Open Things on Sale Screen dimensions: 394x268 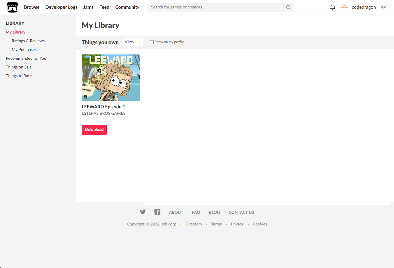pos(19,67)
